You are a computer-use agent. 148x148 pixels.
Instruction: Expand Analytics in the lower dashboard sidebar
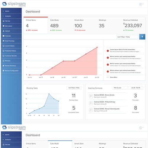point(11,140)
